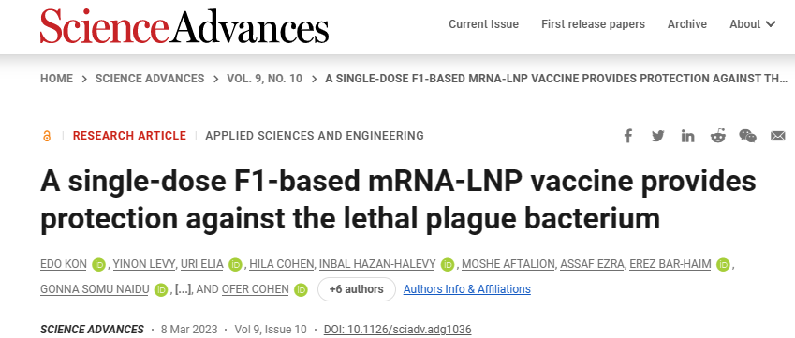The height and width of the screenshot is (338, 795).
Task: Open the Archive menu item
Action: (687, 23)
